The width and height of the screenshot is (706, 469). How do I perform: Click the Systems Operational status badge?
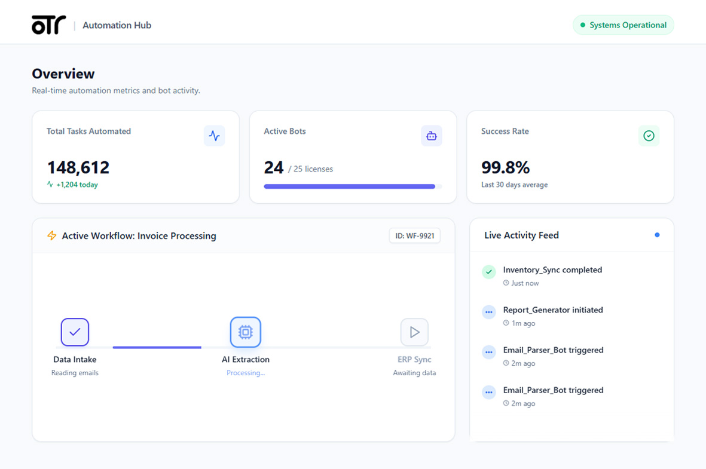click(623, 25)
